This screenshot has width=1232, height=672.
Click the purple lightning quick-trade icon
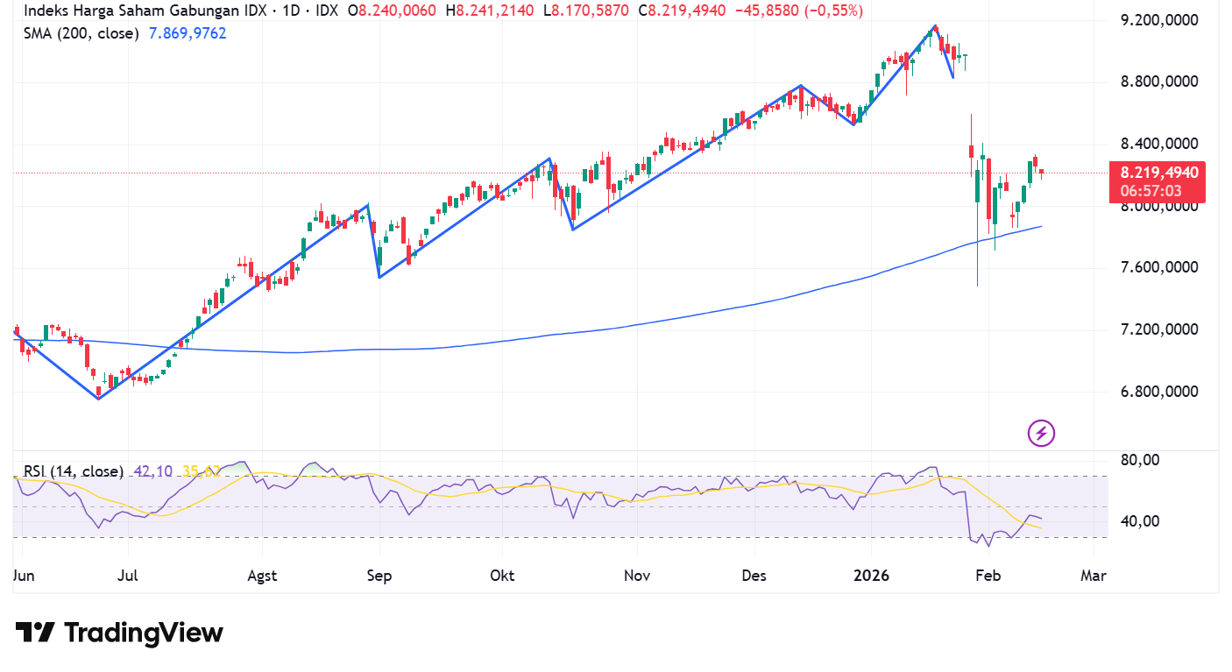coord(1041,432)
